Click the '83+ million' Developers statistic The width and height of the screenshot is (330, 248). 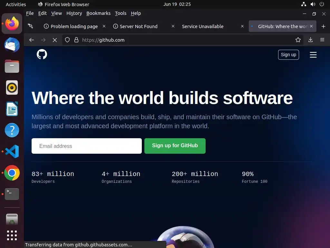tap(53, 177)
